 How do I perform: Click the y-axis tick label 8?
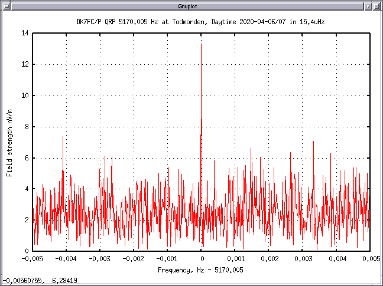tap(27, 127)
